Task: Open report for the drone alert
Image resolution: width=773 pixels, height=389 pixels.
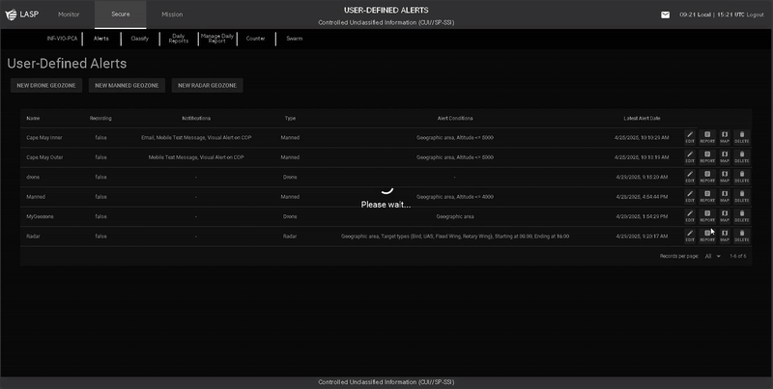Action: point(707,177)
